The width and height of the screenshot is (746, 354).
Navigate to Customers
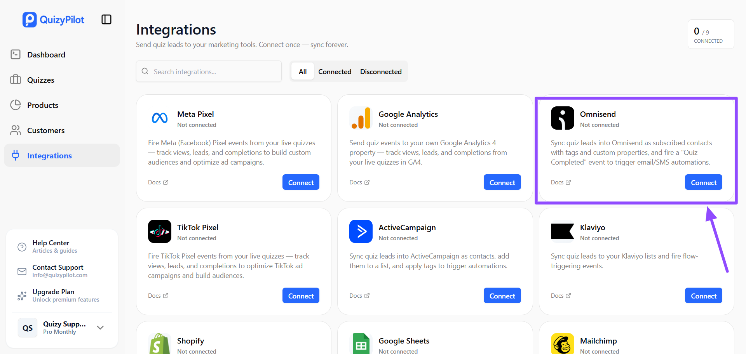click(x=62, y=130)
